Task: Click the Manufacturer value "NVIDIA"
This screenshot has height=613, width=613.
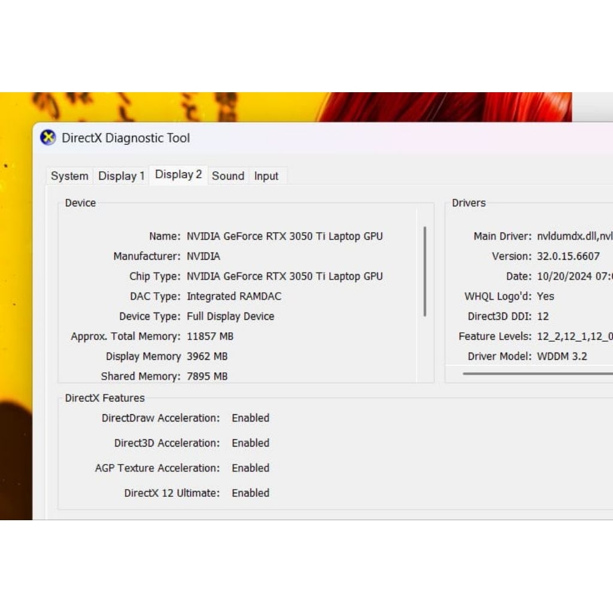Action: click(x=204, y=256)
